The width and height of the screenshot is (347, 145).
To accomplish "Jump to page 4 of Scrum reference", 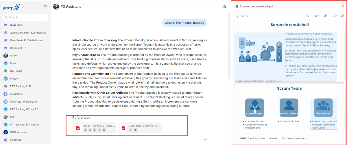I will click(90, 130).
